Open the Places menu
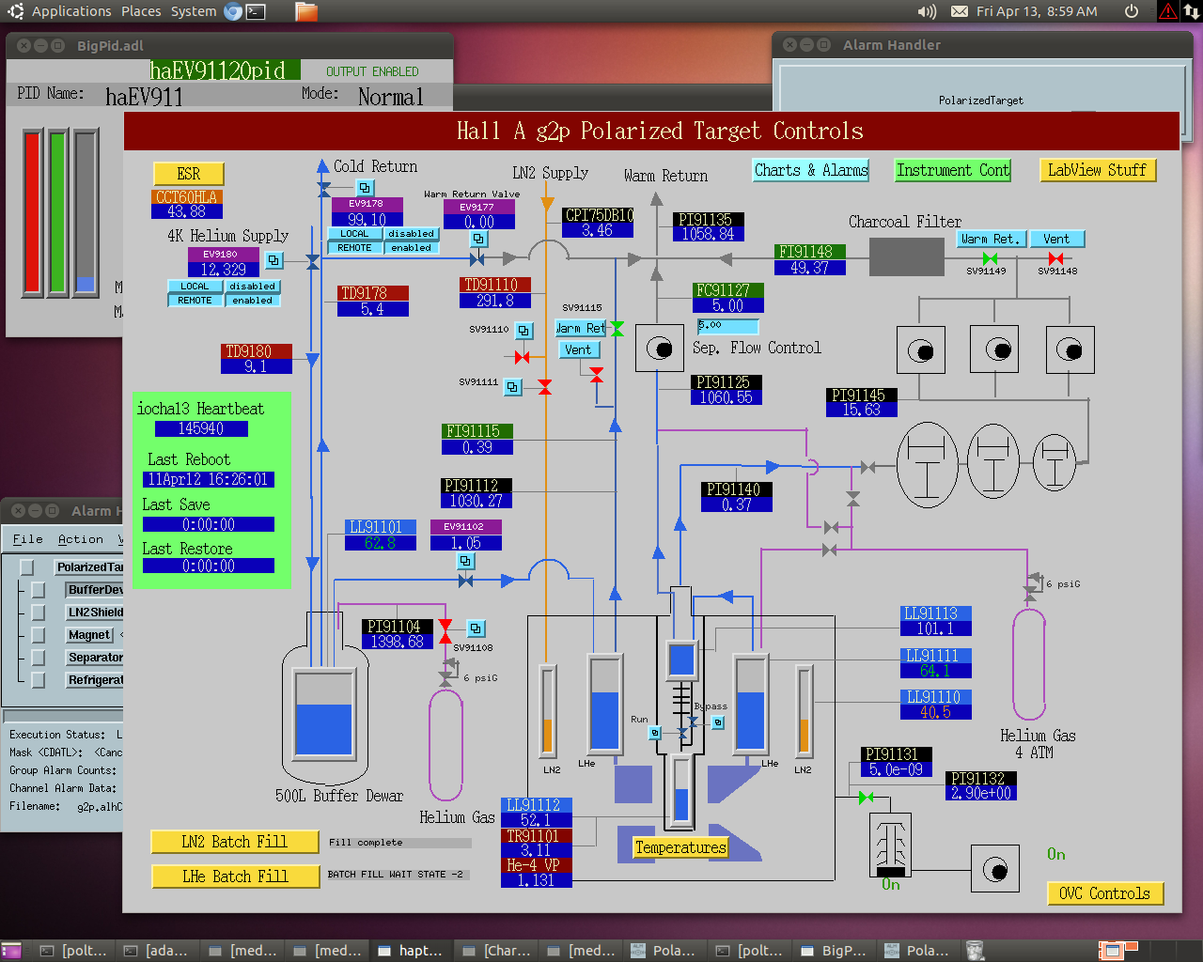This screenshot has width=1203, height=962. coord(141,11)
